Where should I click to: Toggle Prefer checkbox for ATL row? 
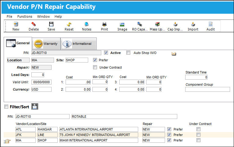click(169, 129)
